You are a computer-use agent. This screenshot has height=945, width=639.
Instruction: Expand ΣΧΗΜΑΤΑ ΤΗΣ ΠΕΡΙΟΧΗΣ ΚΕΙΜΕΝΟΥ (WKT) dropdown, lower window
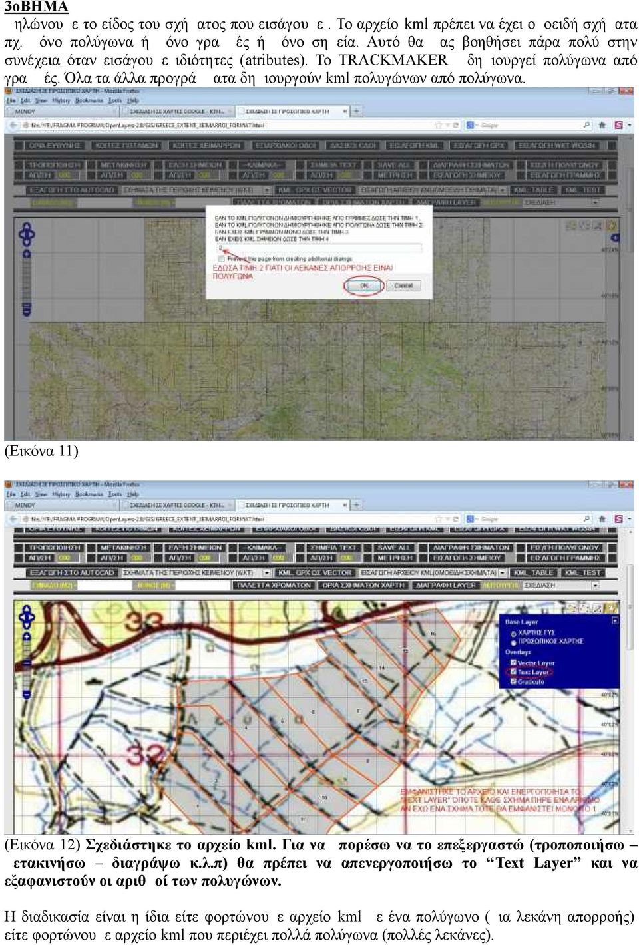pyautogui.click(x=267, y=573)
